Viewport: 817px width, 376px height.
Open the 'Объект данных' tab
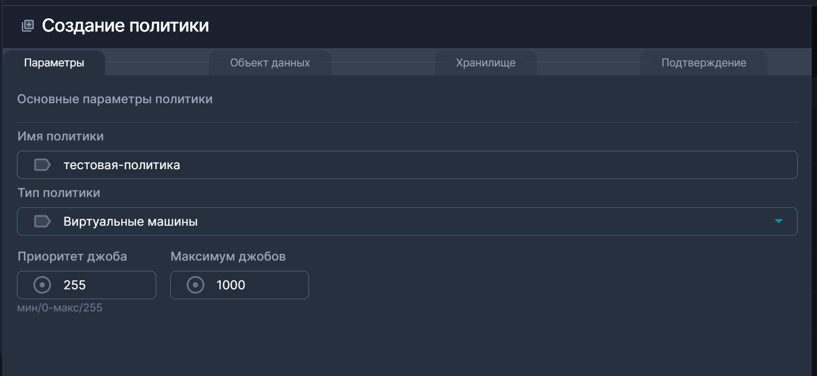click(x=270, y=63)
